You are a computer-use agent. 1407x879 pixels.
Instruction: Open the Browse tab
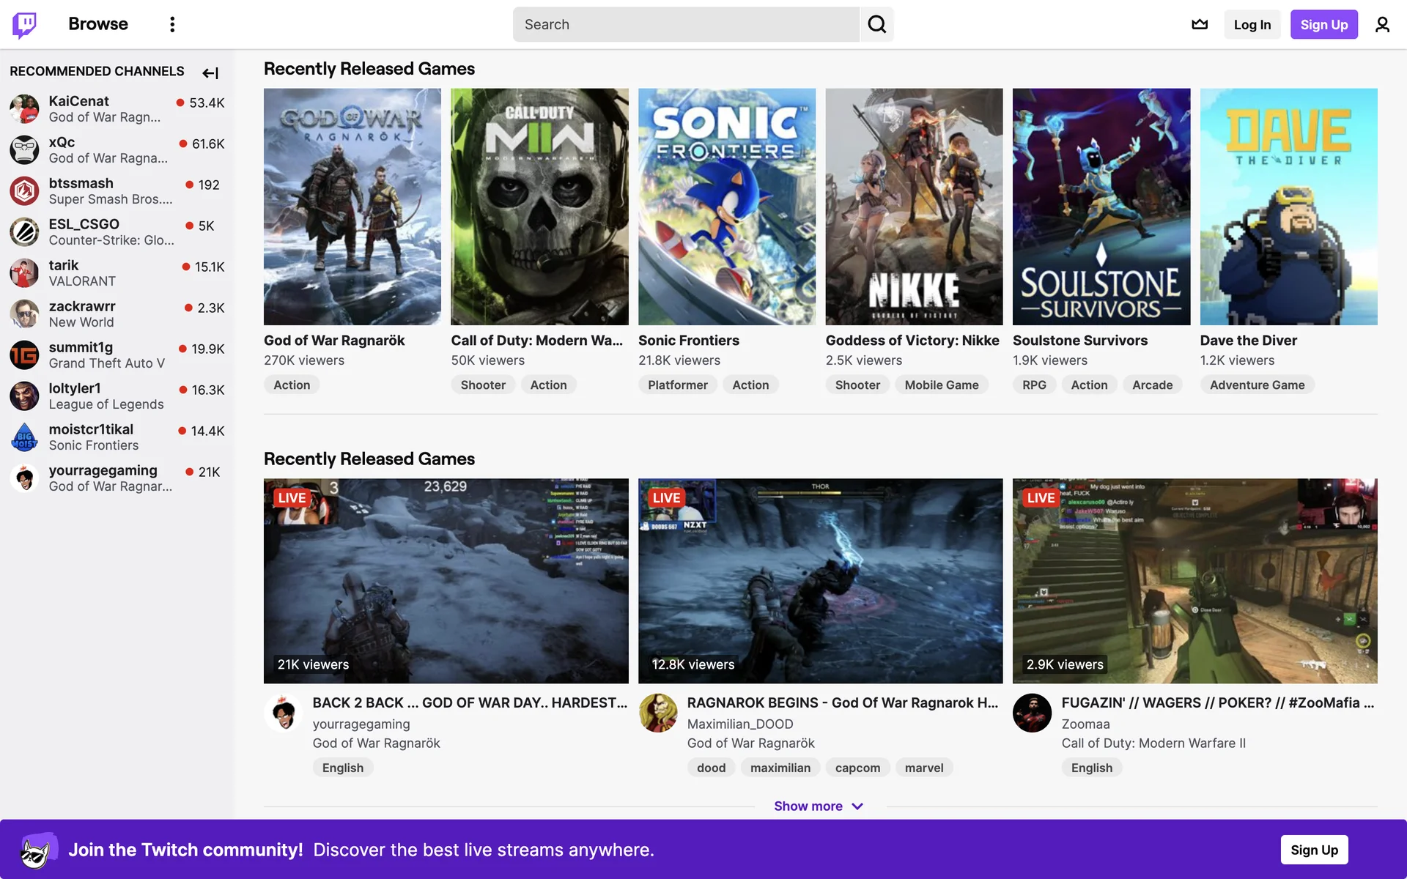coord(98,24)
